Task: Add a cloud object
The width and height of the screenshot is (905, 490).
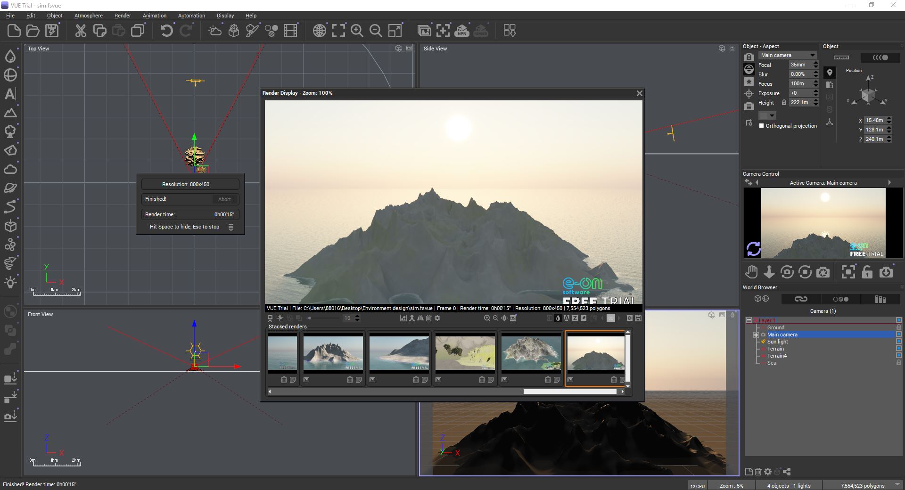Action: pyautogui.click(x=10, y=169)
